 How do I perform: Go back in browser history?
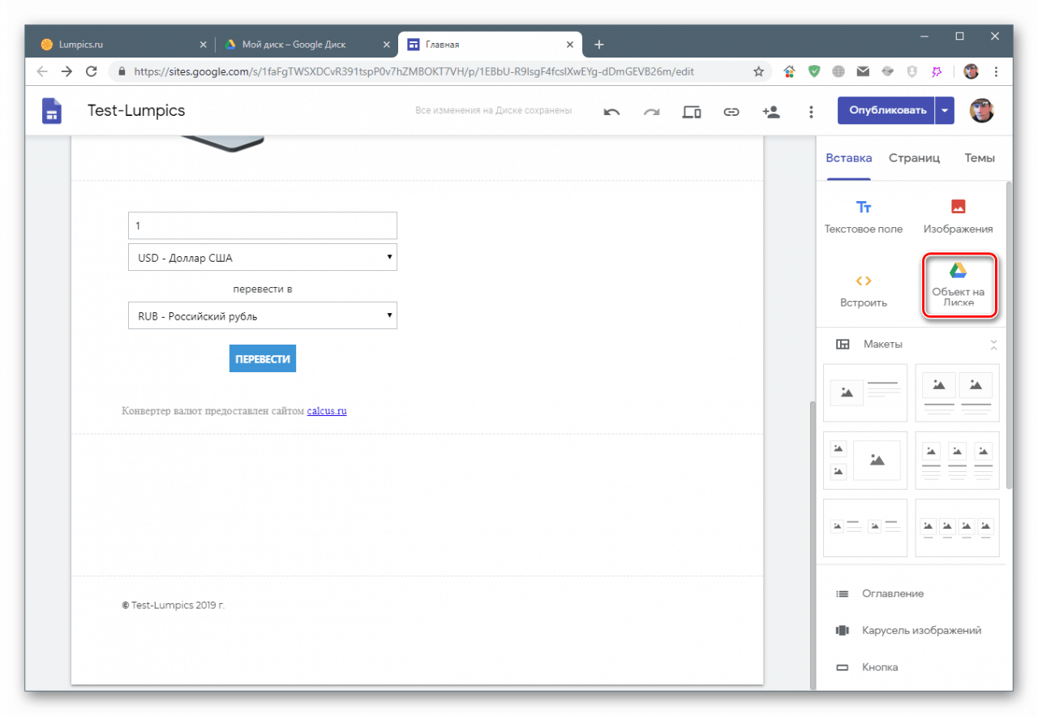click(x=42, y=71)
